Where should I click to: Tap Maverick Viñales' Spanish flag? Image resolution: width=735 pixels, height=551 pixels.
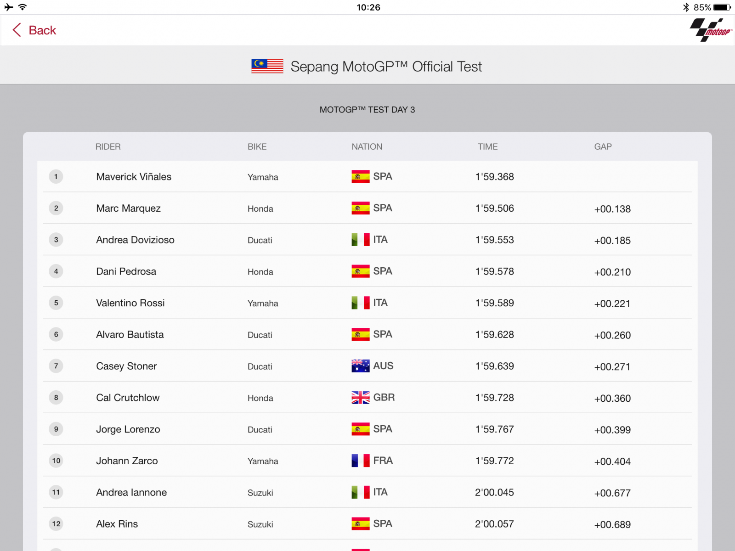coord(360,177)
